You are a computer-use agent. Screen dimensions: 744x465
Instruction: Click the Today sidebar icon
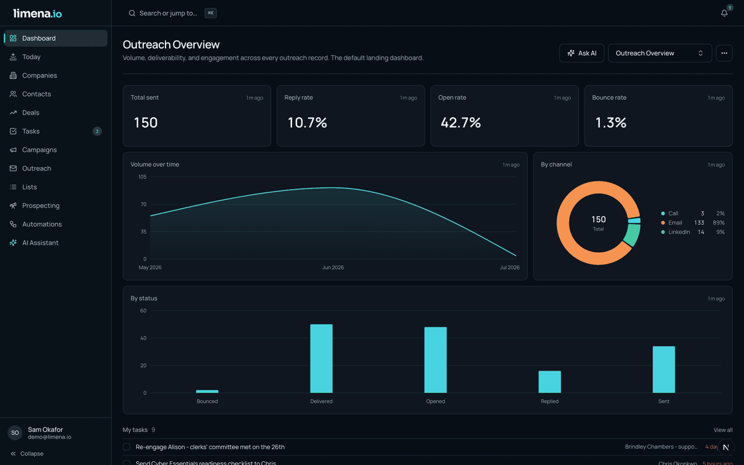pos(13,57)
